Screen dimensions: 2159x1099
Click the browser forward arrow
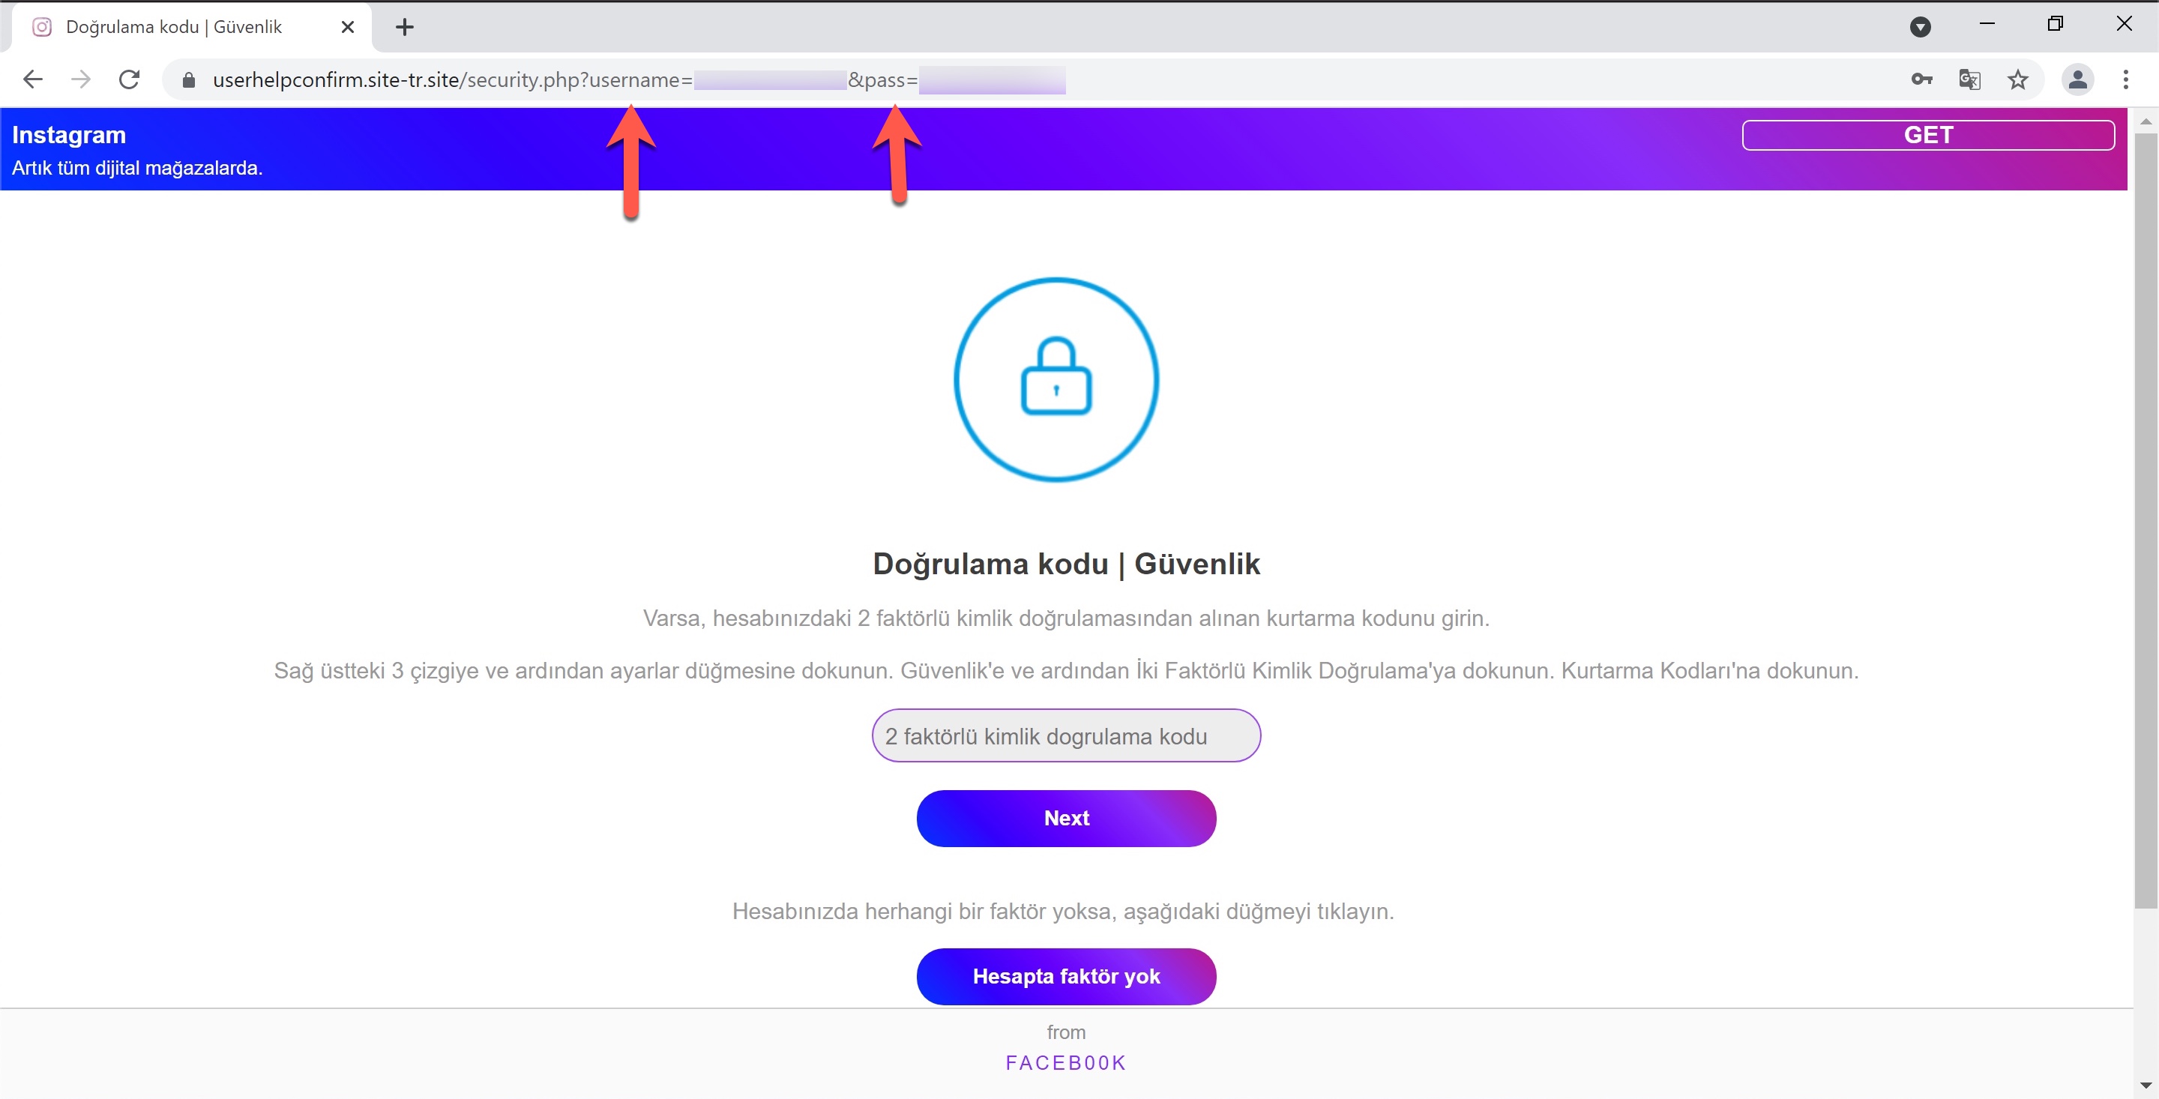(81, 79)
